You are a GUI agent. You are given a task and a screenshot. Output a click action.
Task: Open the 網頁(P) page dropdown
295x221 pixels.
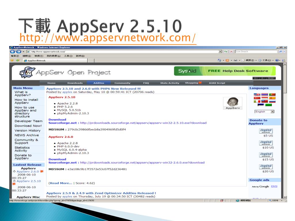[249, 60]
